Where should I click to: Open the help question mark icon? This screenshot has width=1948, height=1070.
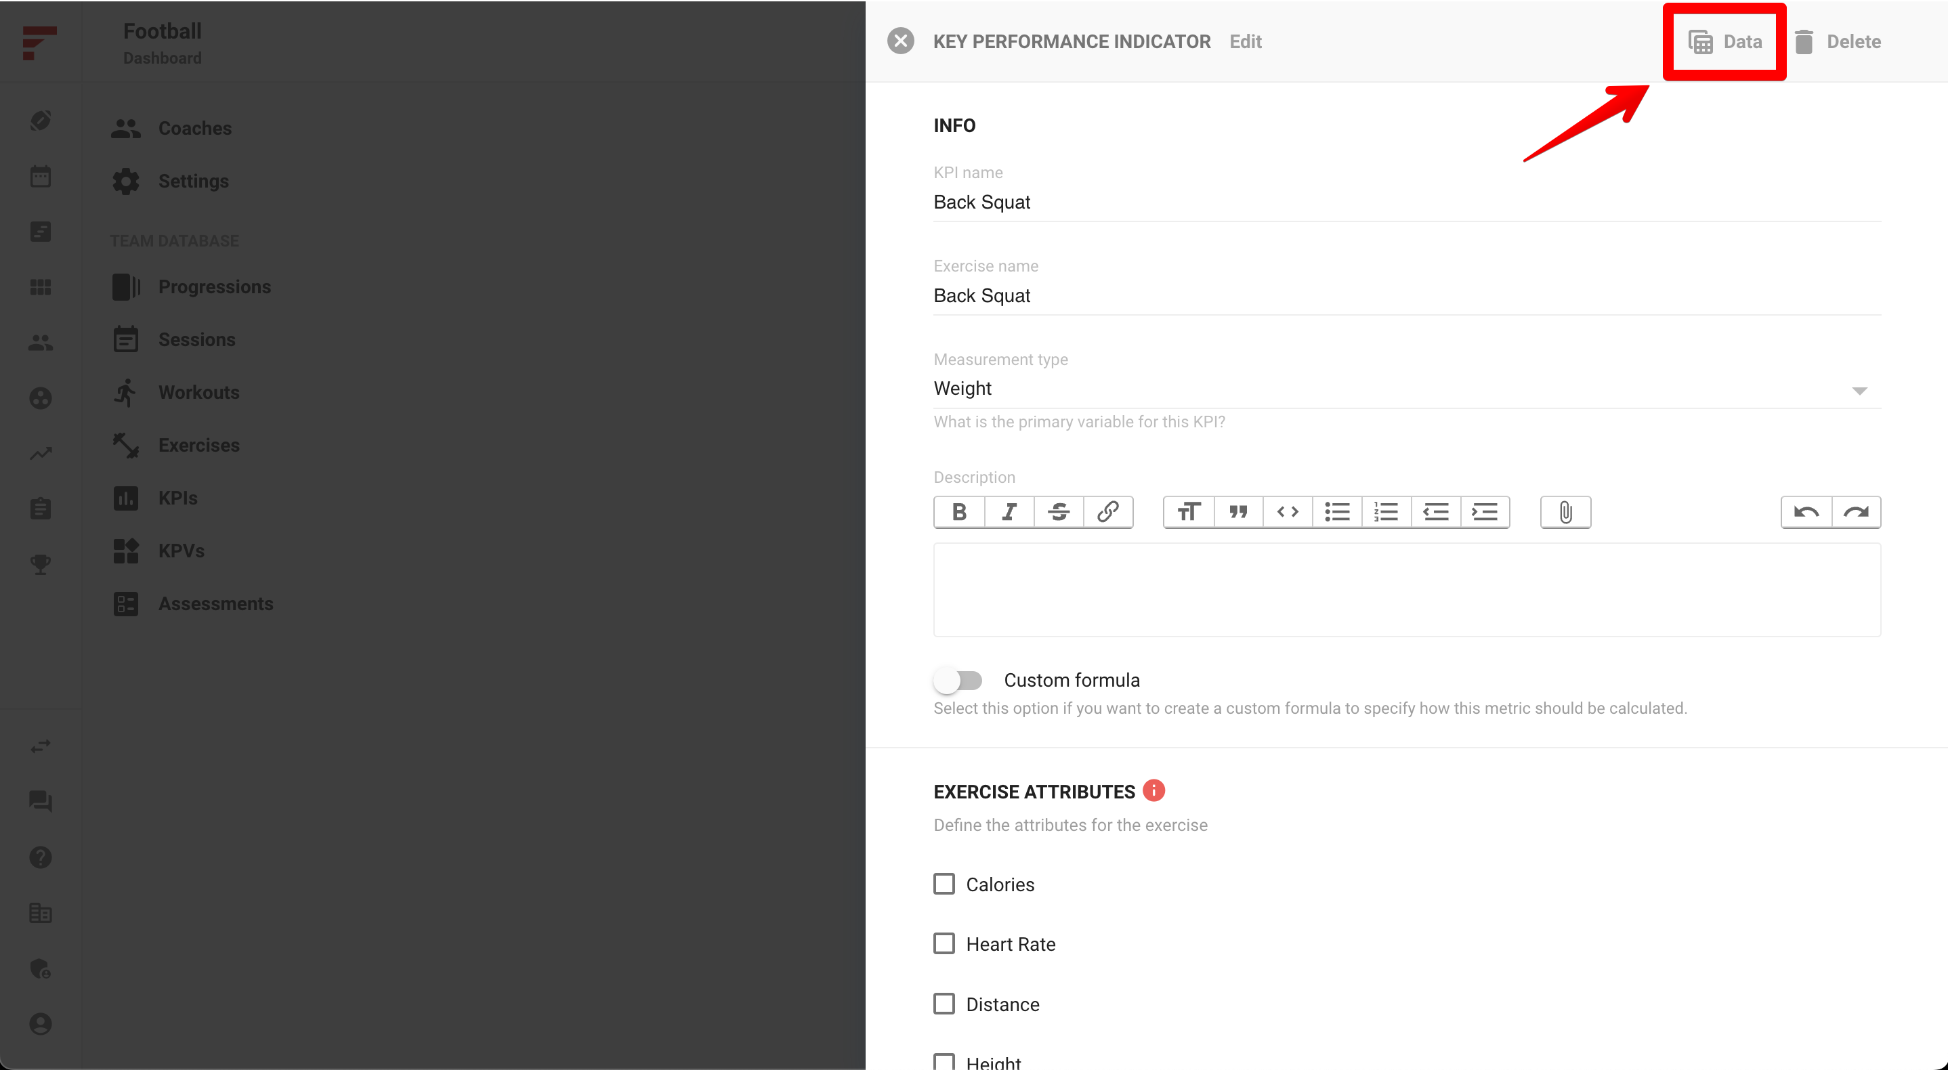(x=40, y=857)
